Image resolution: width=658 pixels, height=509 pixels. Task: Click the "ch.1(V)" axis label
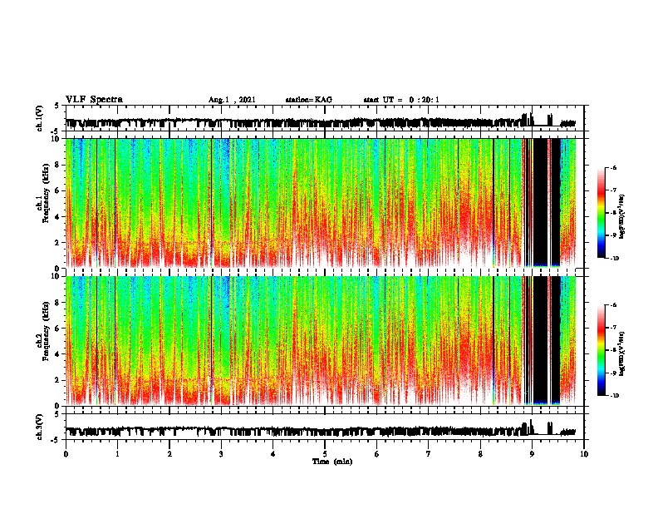click(40, 118)
